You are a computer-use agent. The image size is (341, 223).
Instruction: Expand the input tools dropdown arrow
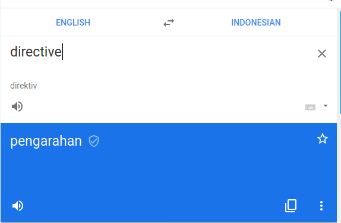326,106
